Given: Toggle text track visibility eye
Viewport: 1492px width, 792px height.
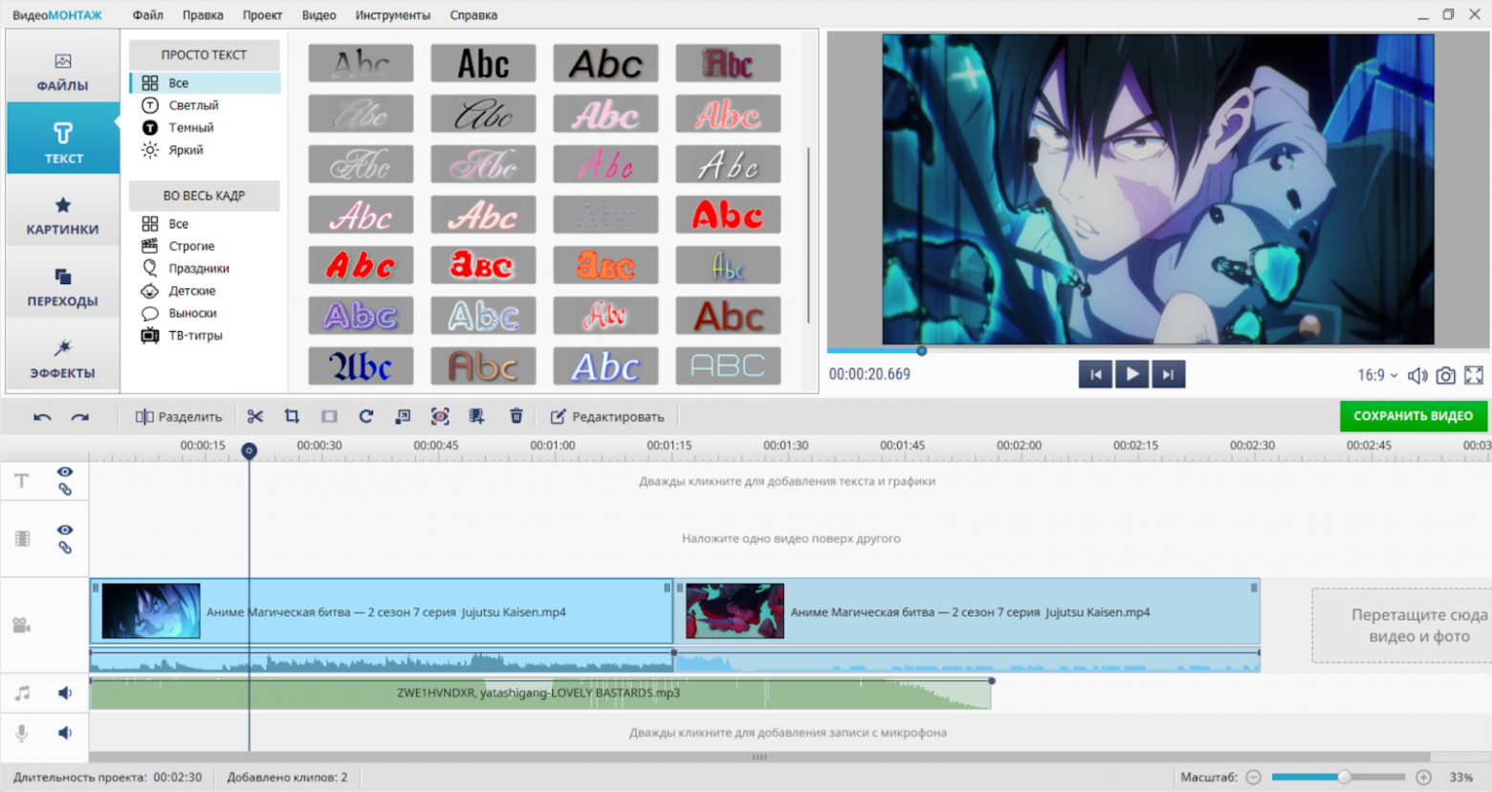Looking at the screenshot, I should pos(65,473).
